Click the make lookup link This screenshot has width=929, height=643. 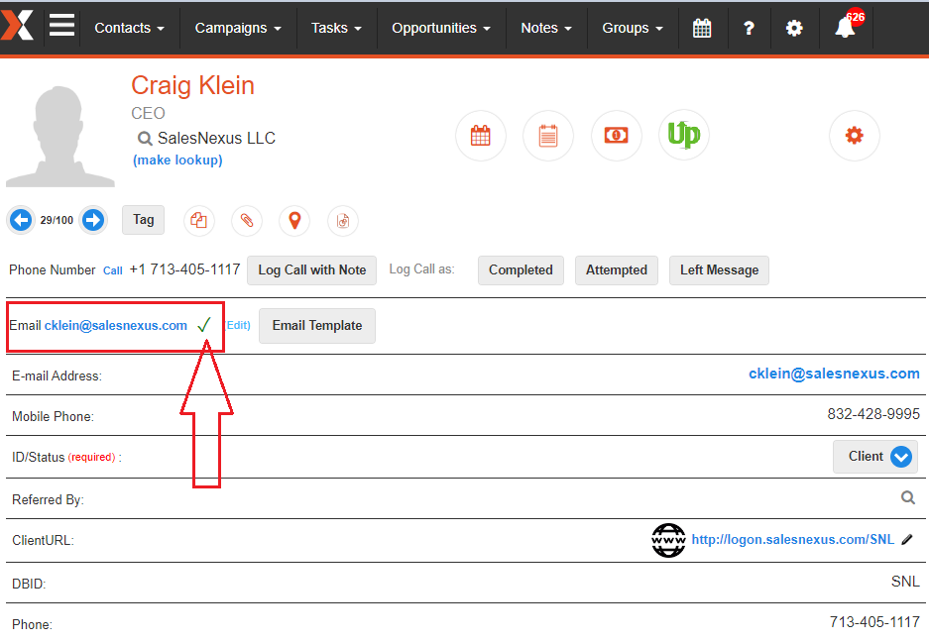pyautogui.click(x=177, y=160)
